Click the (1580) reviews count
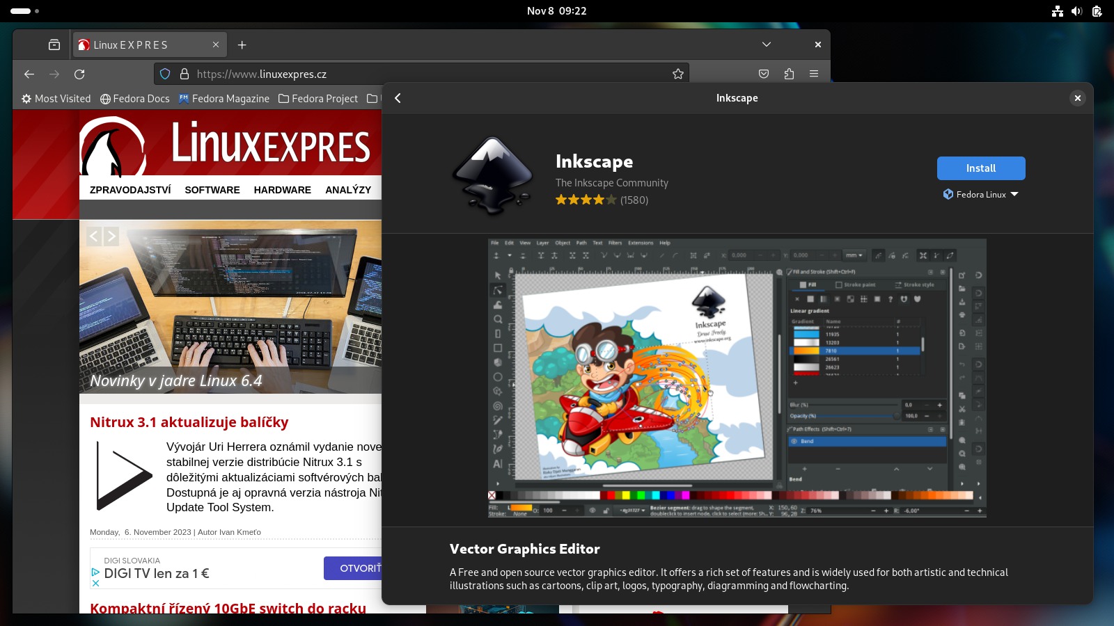The width and height of the screenshot is (1114, 626). tap(634, 200)
